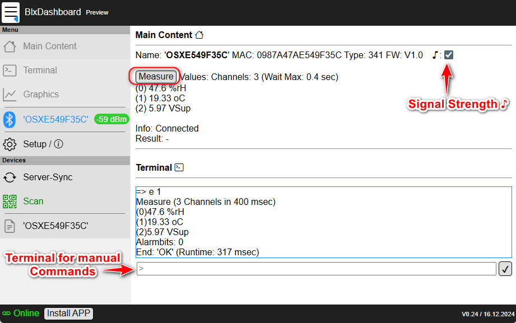Click the QR code Scan icon
The width and height of the screenshot is (516, 323).
10,202
